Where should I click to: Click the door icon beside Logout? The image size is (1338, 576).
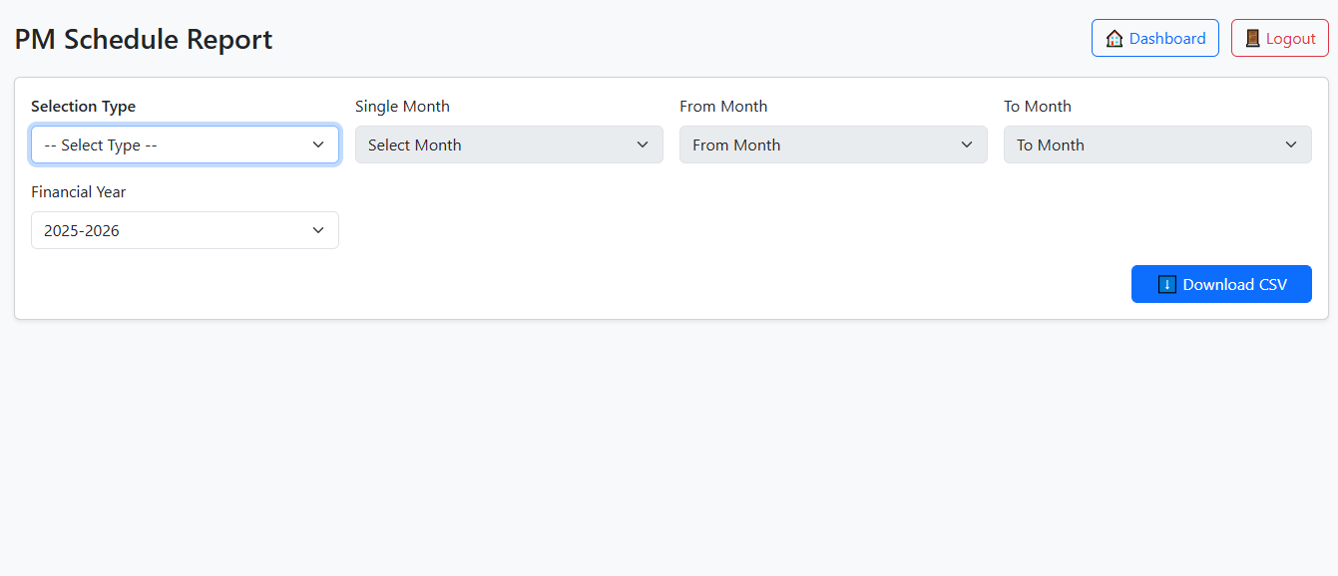click(x=1253, y=39)
